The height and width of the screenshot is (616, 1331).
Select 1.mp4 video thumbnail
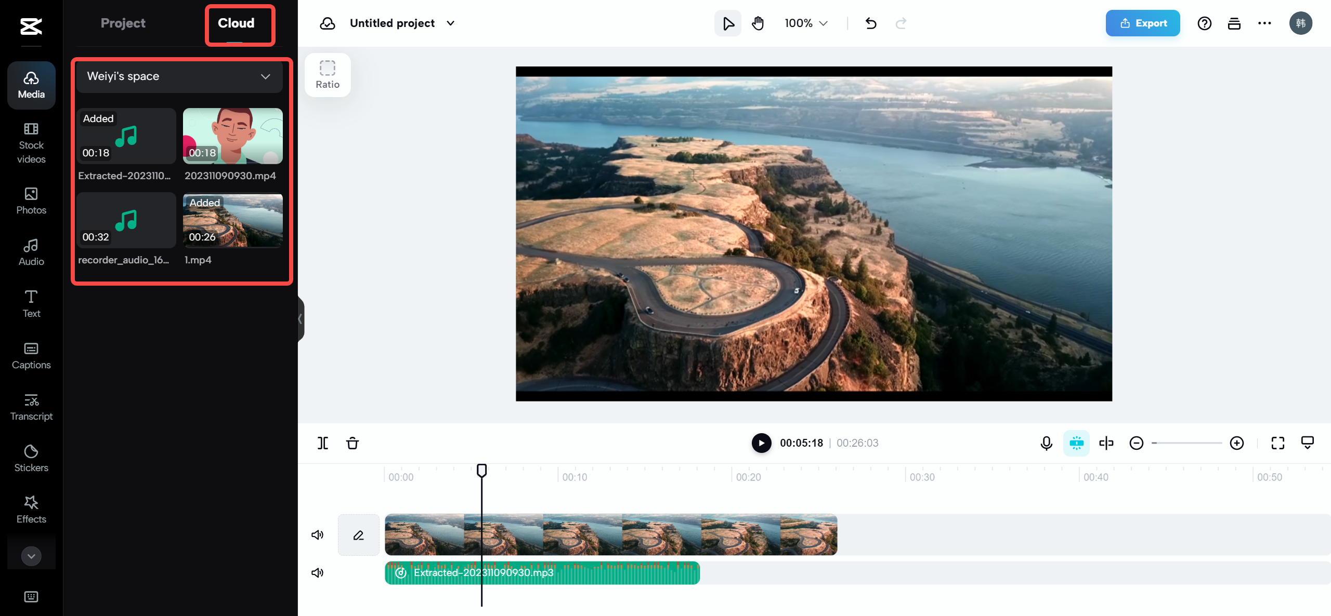pos(233,220)
